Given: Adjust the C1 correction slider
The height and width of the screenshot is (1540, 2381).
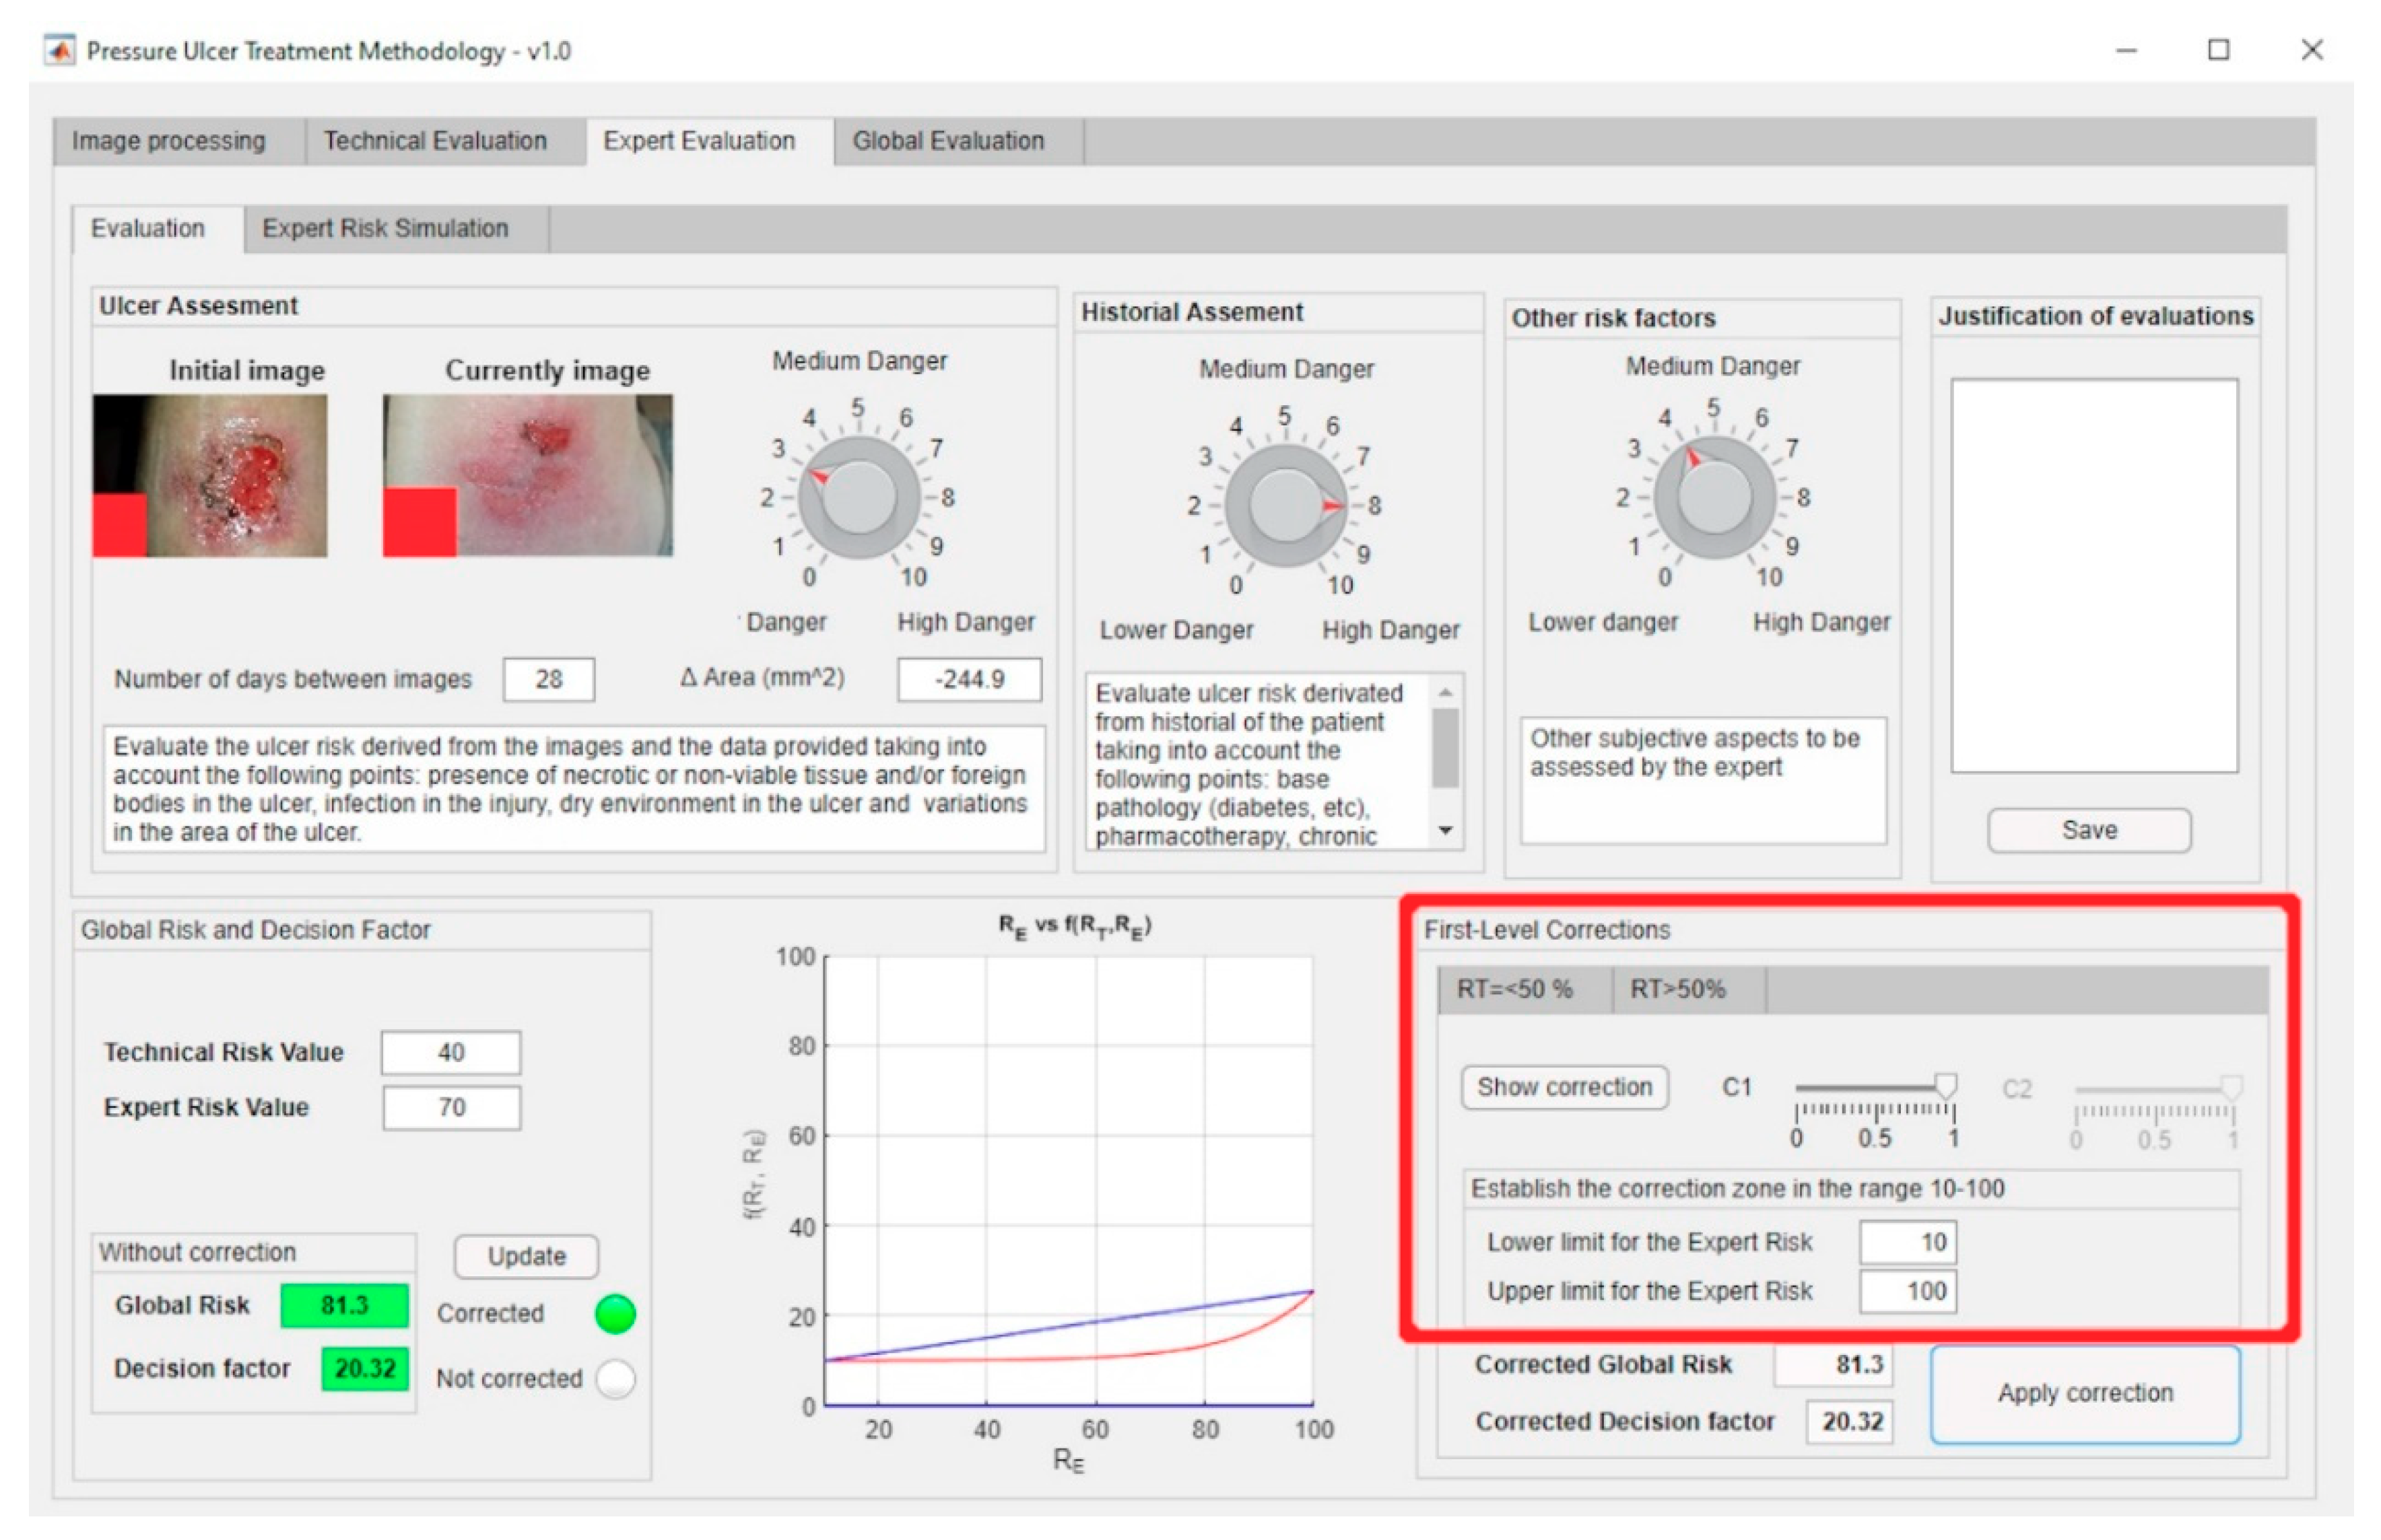Looking at the screenshot, I should pos(1876,1089).
